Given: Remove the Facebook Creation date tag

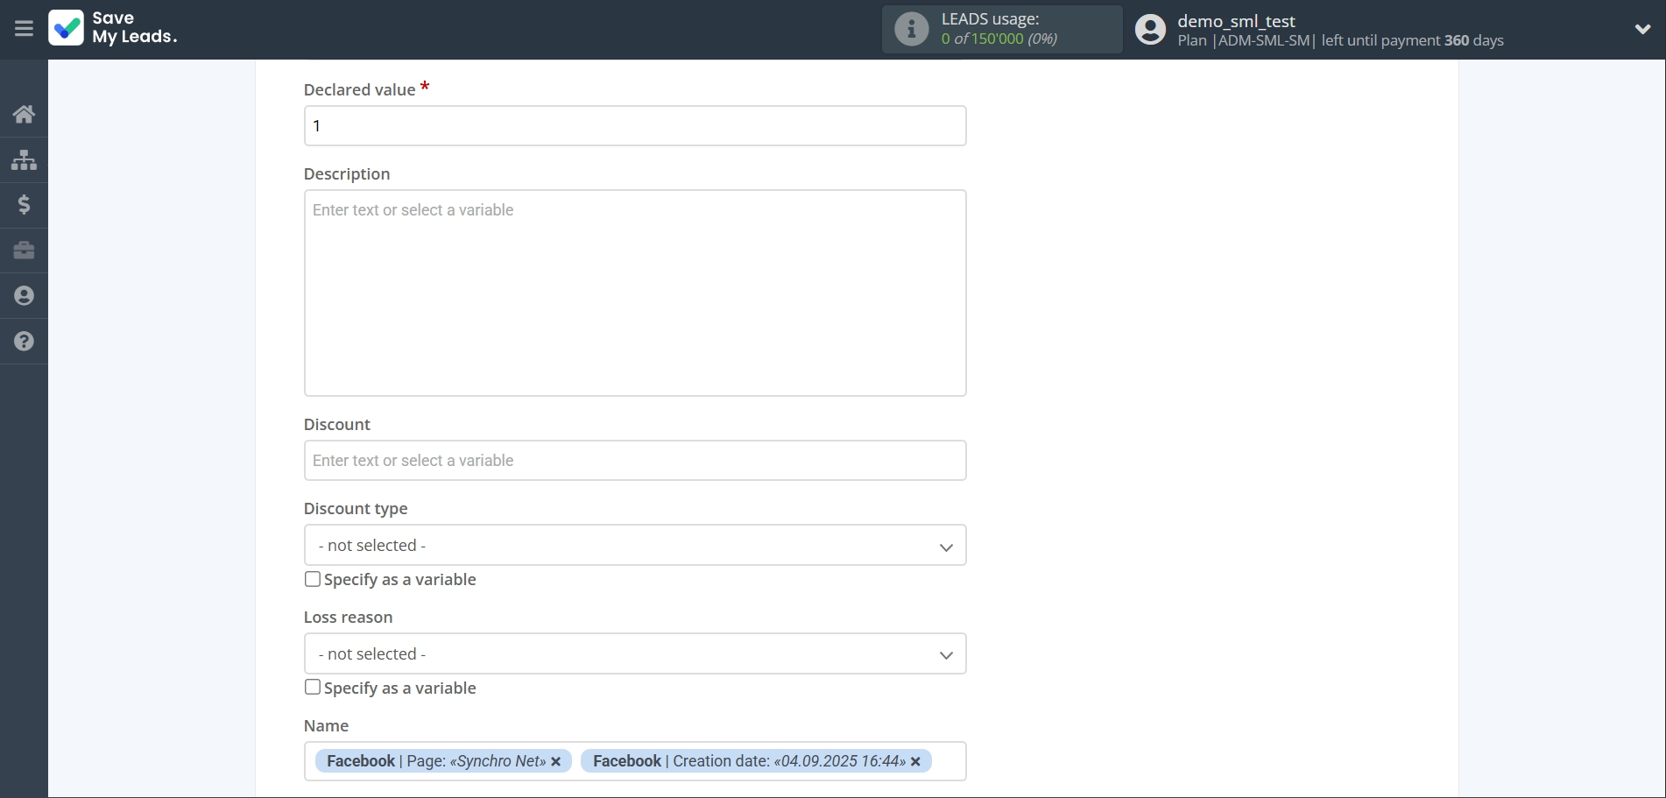Looking at the screenshot, I should (x=915, y=762).
